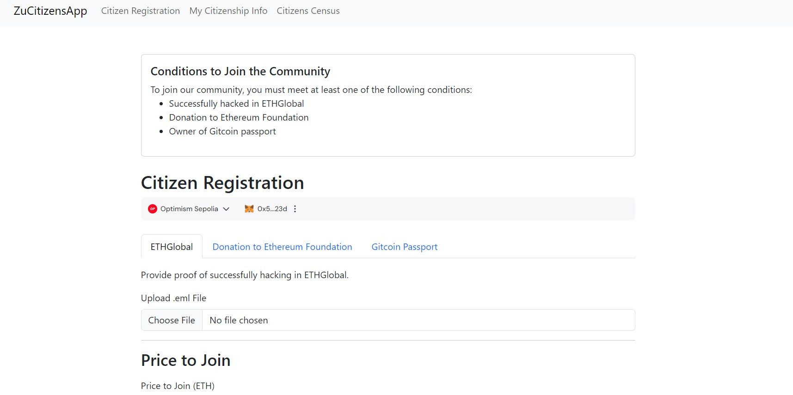
Task: Open the Citizens Census page
Action: (308, 11)
